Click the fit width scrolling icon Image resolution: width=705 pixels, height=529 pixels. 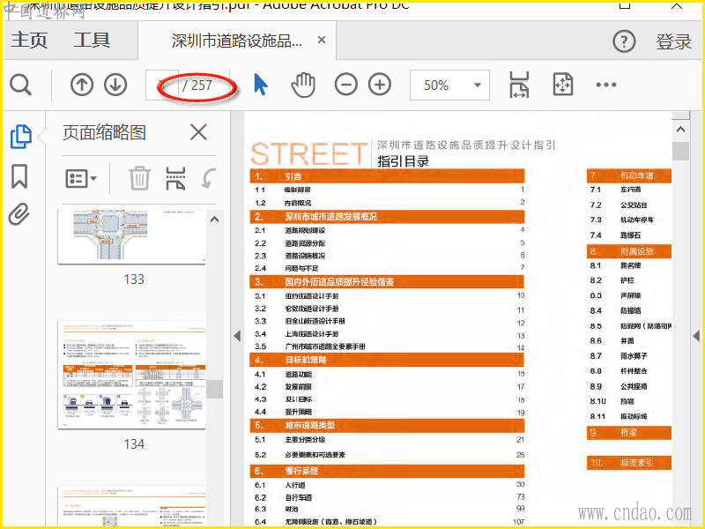tap(519, 85)
